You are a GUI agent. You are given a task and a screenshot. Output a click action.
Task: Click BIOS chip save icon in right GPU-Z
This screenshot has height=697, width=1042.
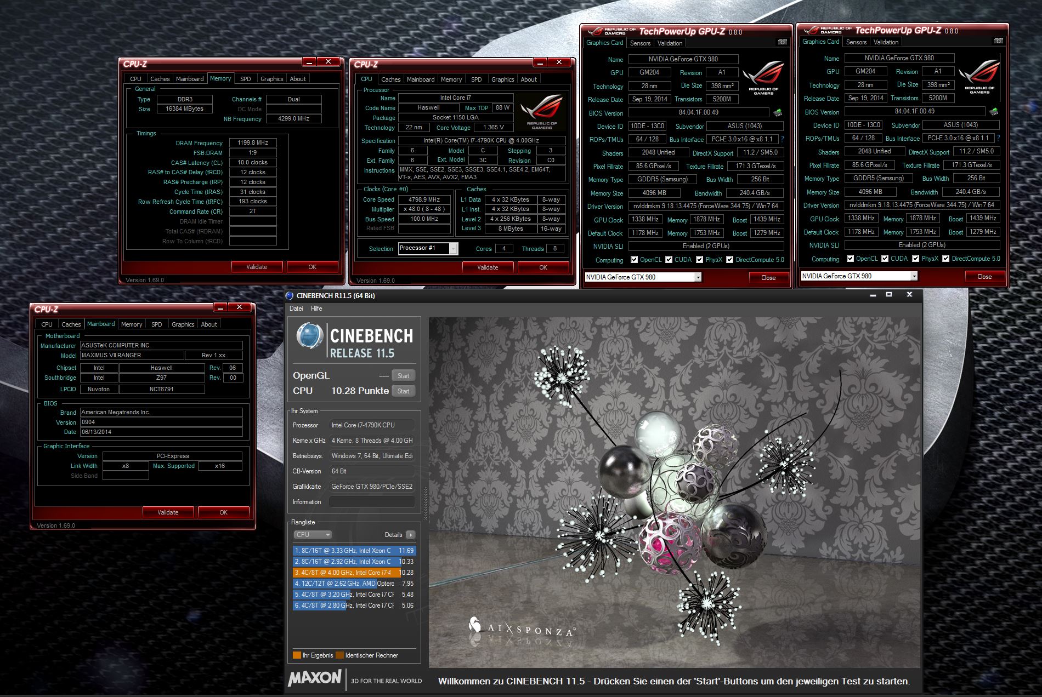point(994,111)
